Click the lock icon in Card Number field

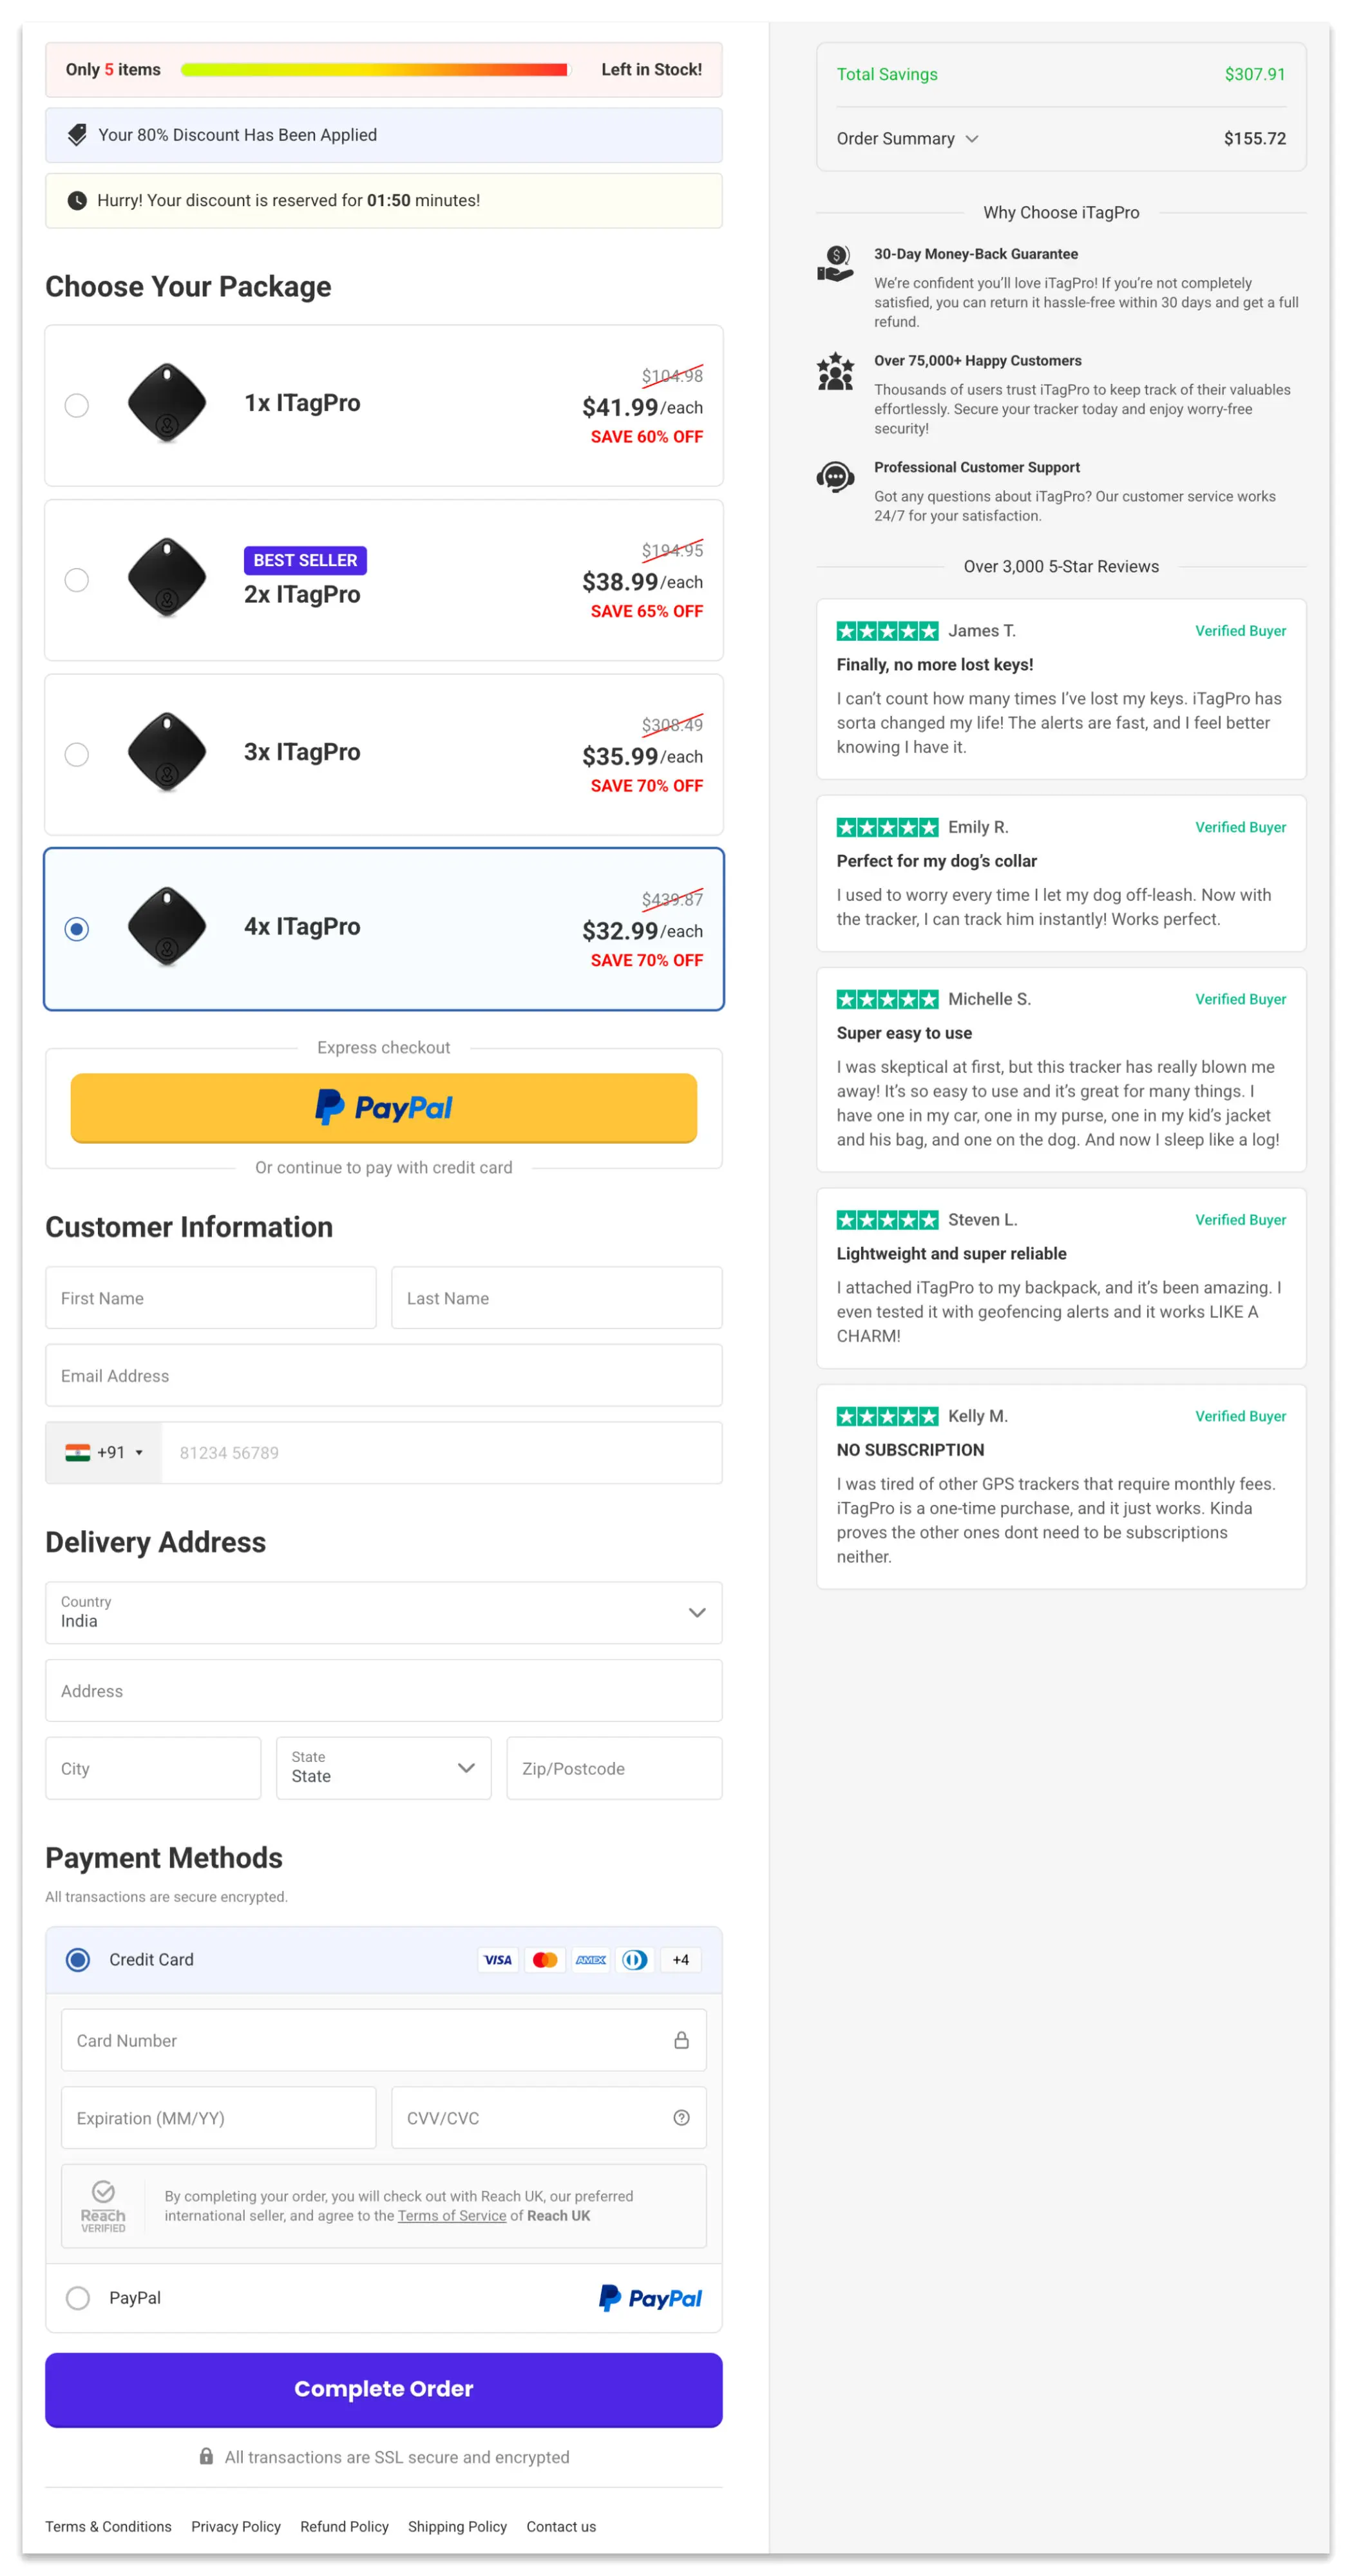tap(683, 2040)
